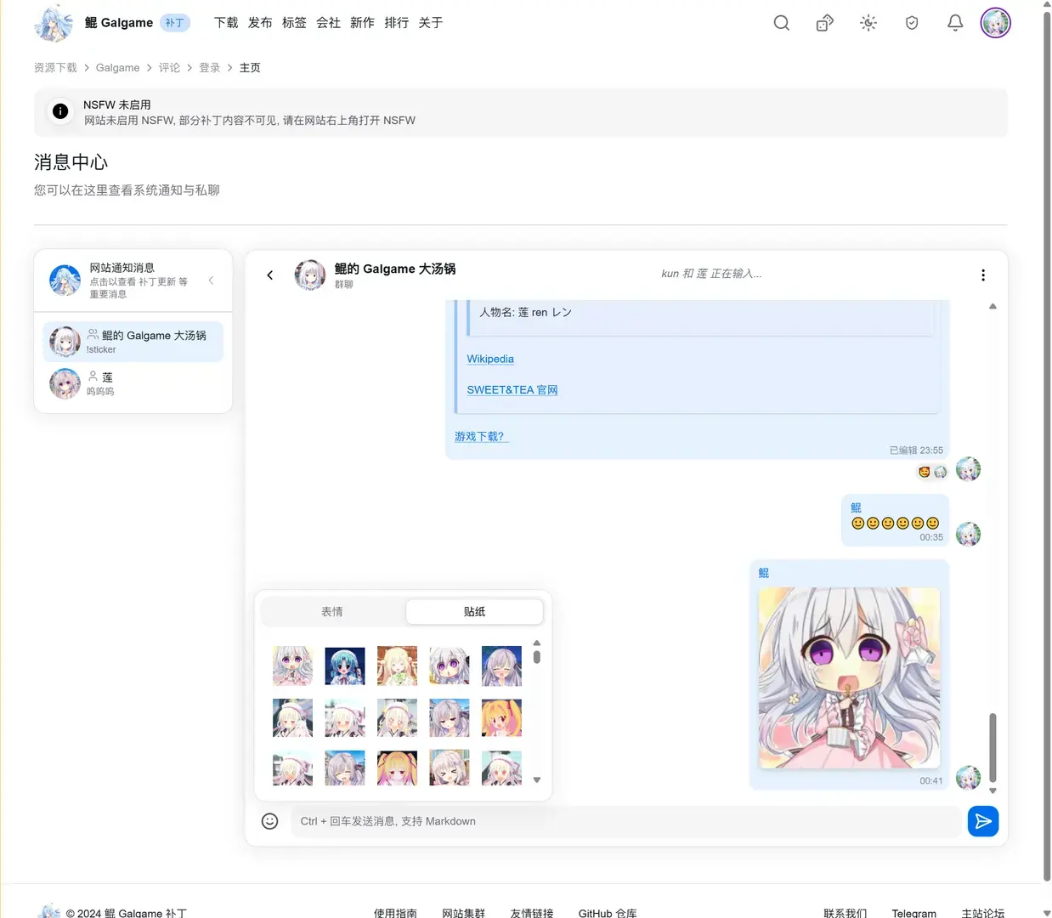Toggle light/dark theme sun icon
The image size is (1052, 918).
pos(868,23)
